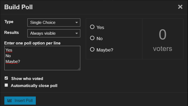Close the Build Poll dialog with the X

180,7
